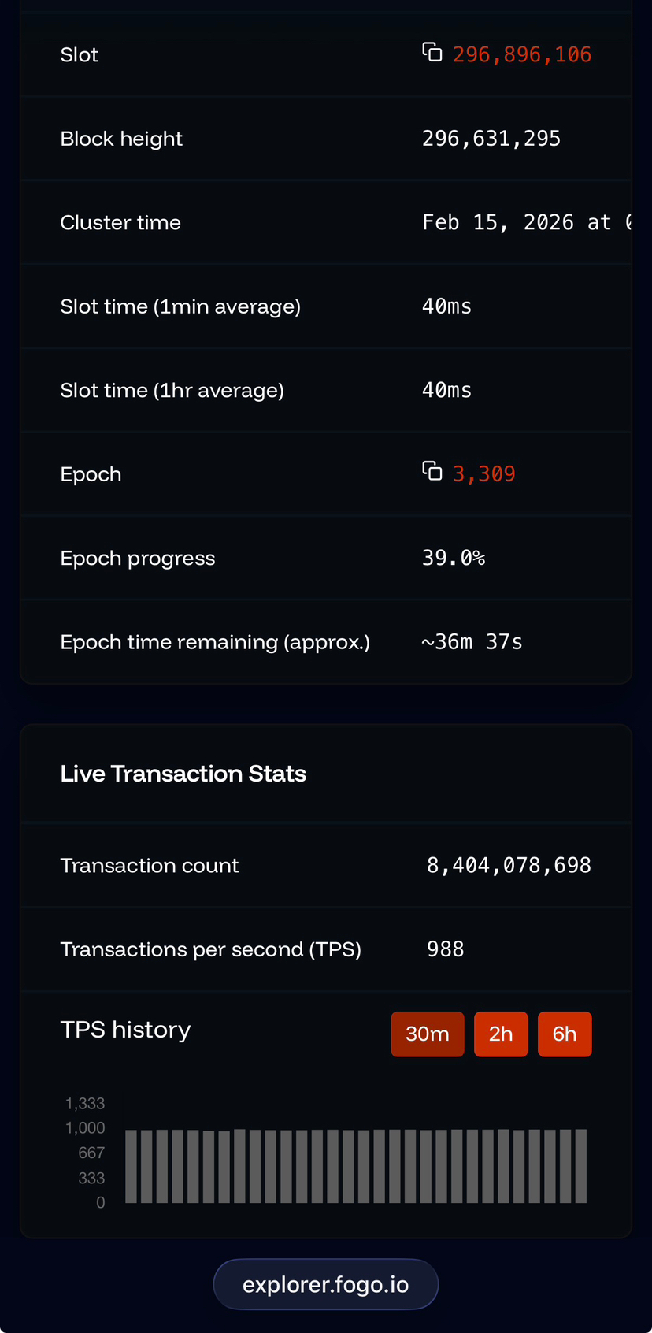
Task: Click the Epoch time remaining value
Action: click(x=472, y=642)
